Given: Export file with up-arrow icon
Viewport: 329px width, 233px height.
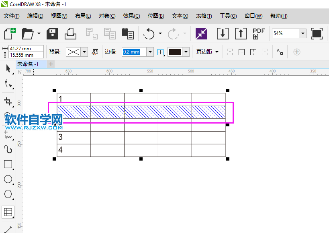Looking at the screenshot, I should [241, 33].
